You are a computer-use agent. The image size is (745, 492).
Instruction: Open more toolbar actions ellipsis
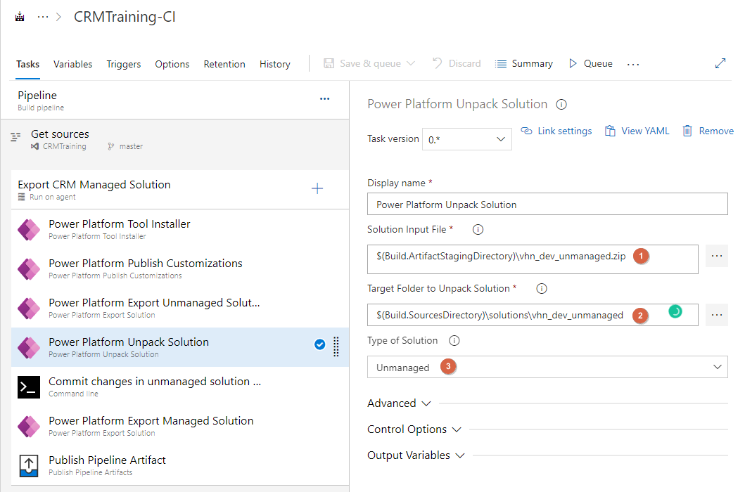(633, 64)
